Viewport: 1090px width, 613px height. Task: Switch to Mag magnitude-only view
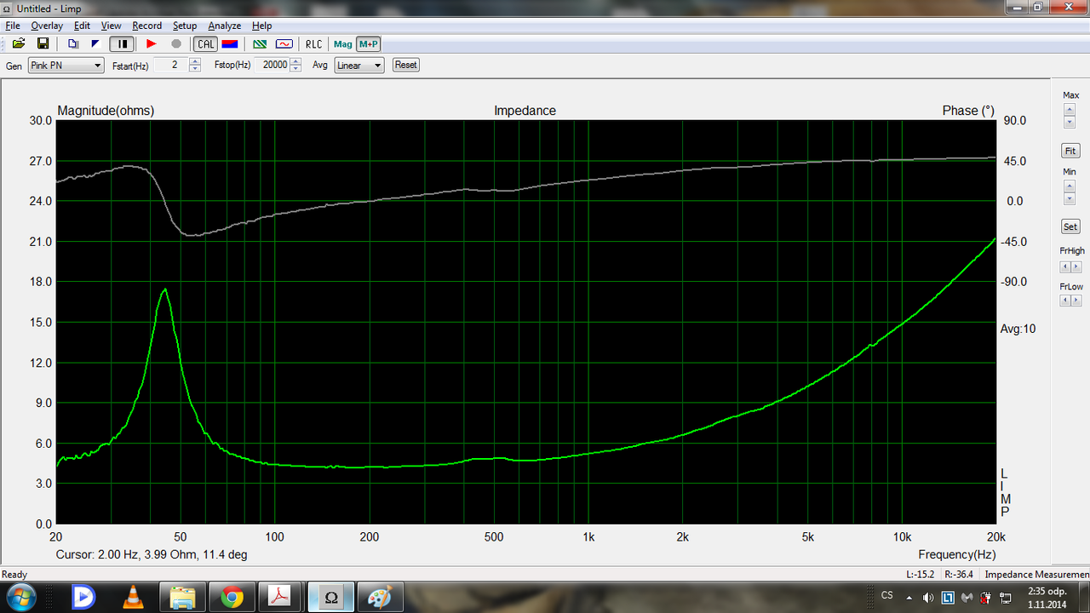pyautogui.click(x=343, y=43)
